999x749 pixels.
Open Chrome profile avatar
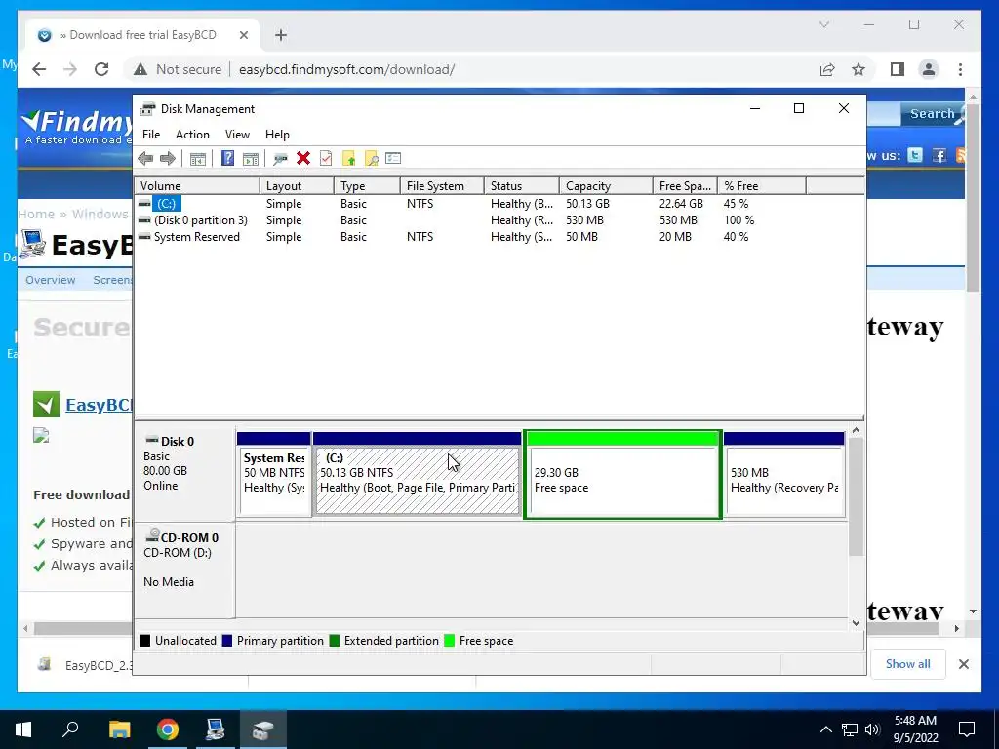coord(929,69)
